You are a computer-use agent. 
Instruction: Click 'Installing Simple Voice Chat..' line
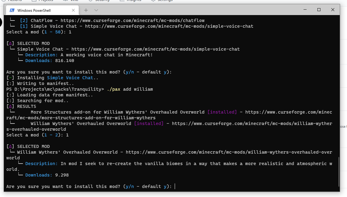52,78
